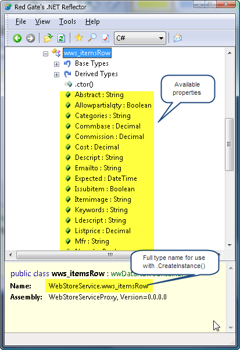Click the wws_itemsRow class name in declaration

(x=78, y=273)
